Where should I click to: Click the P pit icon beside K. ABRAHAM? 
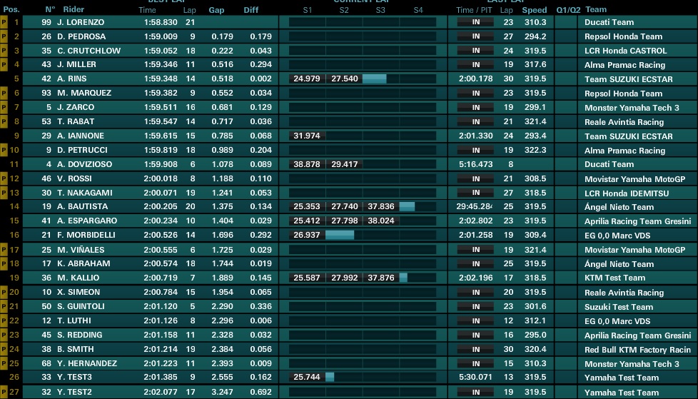(4, 263)
